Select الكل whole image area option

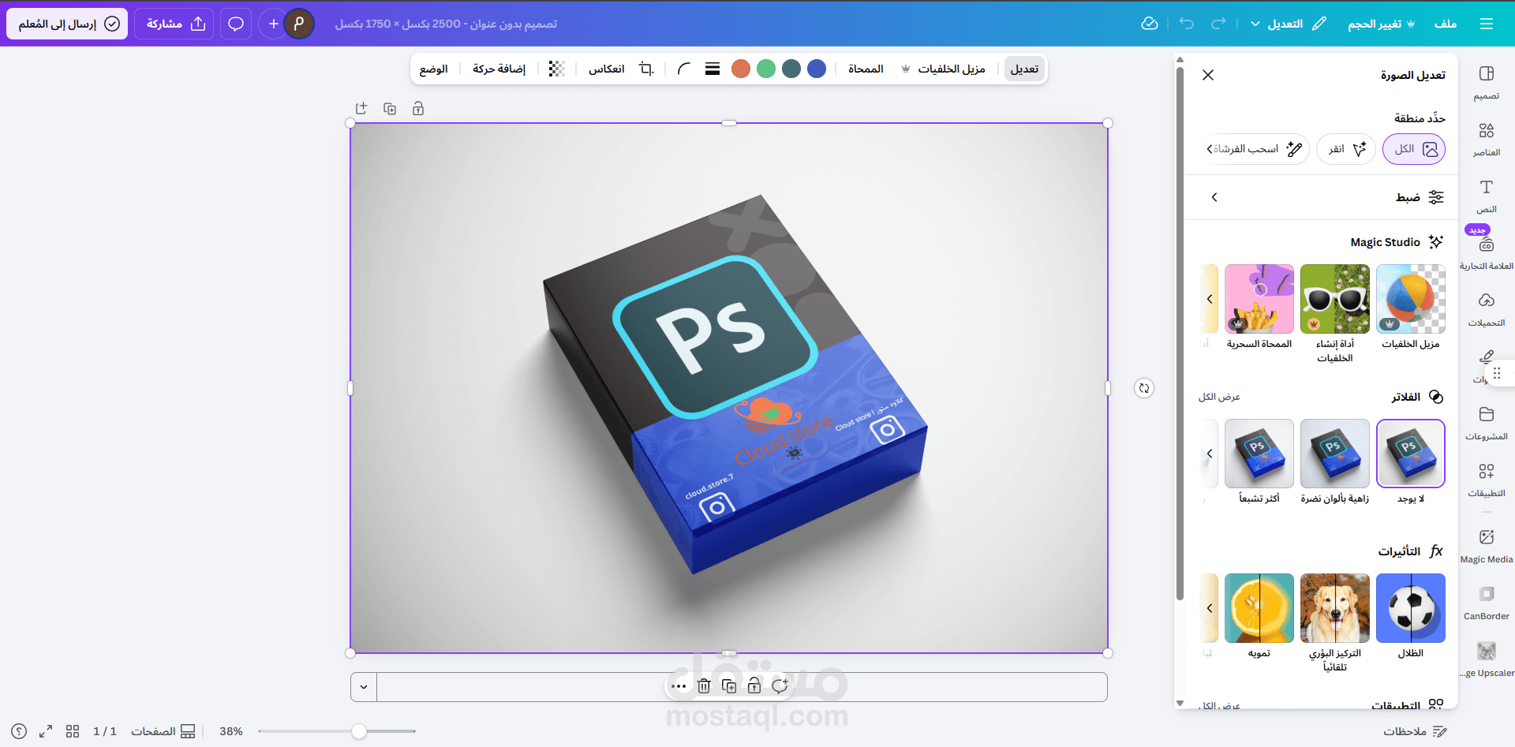click(1414, 149)
